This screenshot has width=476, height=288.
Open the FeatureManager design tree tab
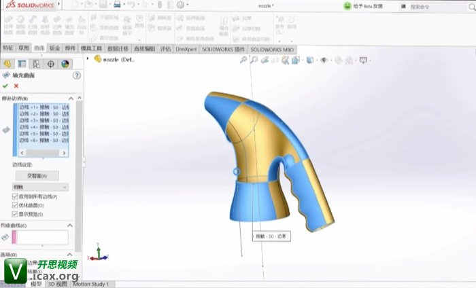coord(7,64)
